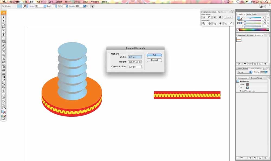The image size is (271, 161).
Task: Click the Trim pathfinder icon
Action: [x=209, y=23]
